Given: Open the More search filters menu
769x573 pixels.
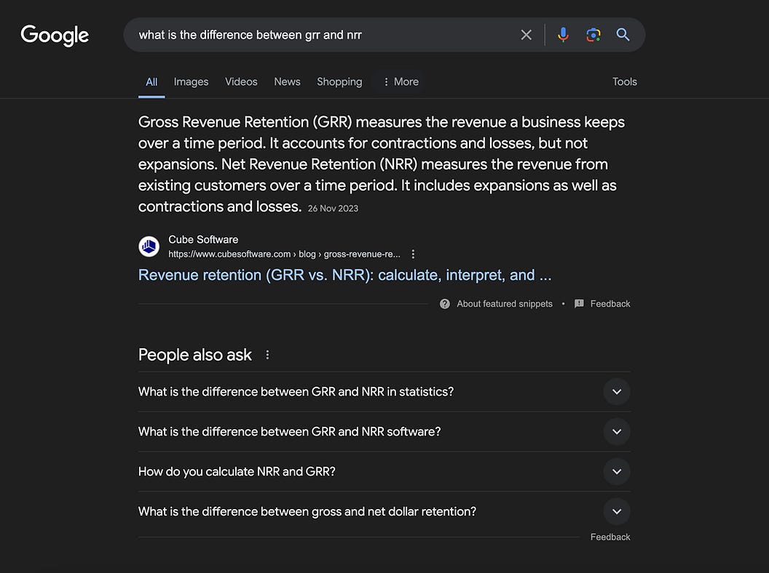Looking at the screenshot, I should click(401, 81).
